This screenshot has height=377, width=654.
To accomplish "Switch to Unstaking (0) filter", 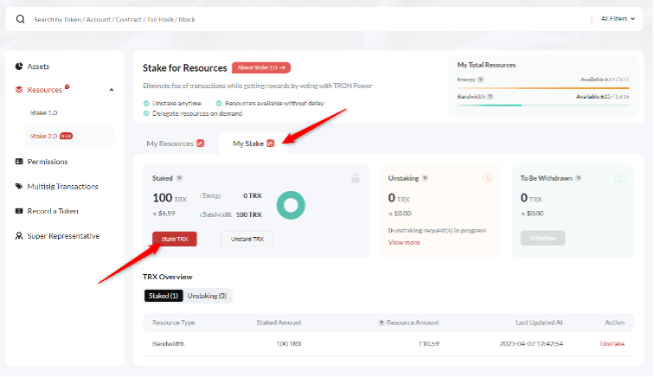I will point(207,296).
